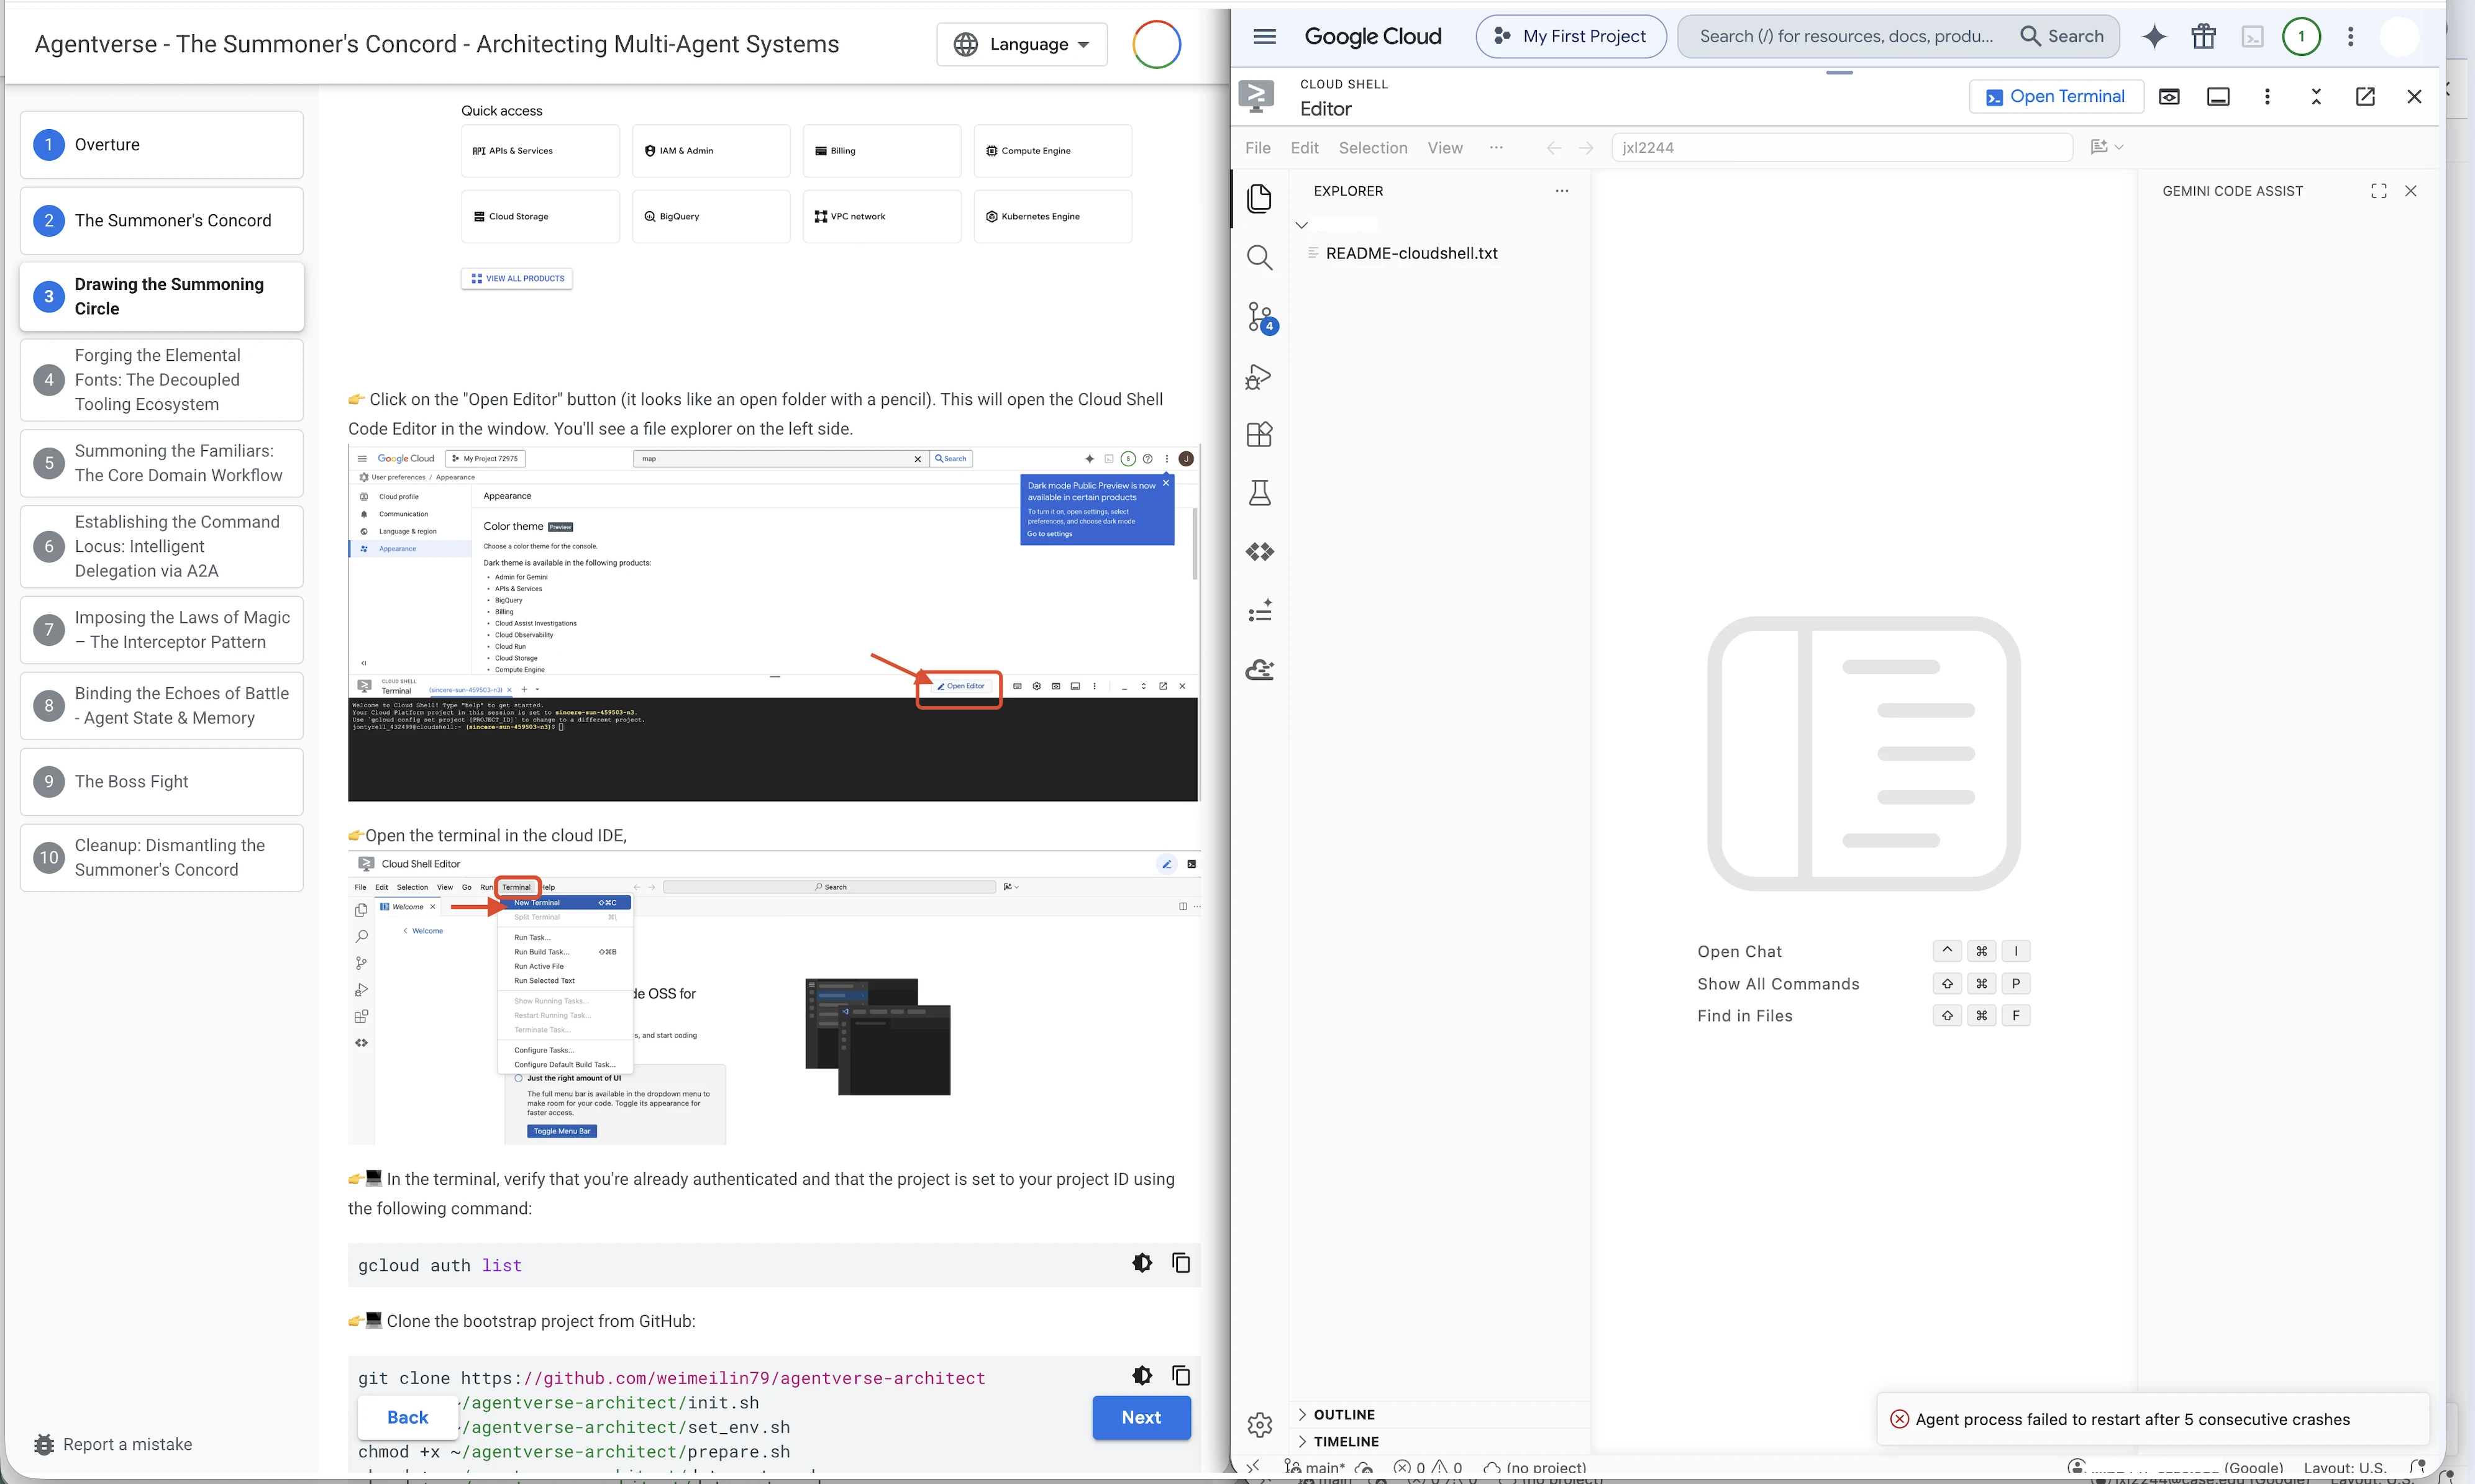Click (no project) in status bar

point(1534,1468)
